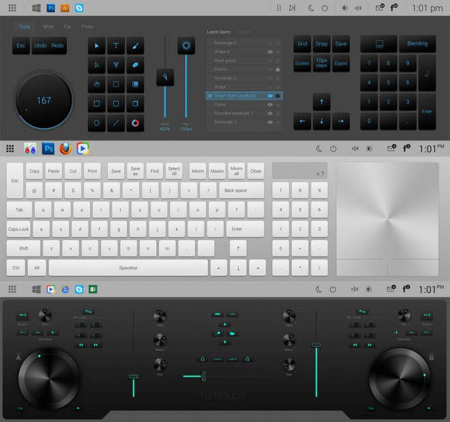This screenshot has height=422, width=450.
Task: Click the monitor icon beside Blending
Action: click(379, 44)
